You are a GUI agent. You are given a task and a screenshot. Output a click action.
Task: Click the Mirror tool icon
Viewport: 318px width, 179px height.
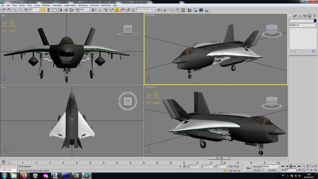(160, 10)
